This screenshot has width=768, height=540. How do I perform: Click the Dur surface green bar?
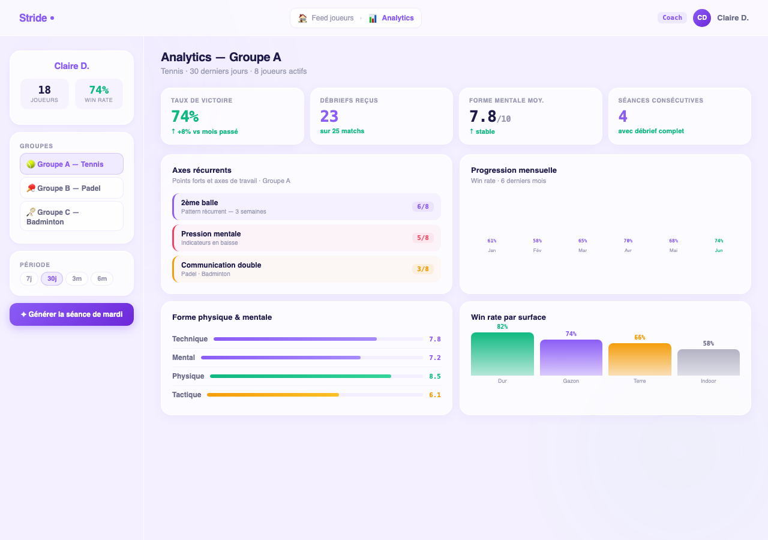[502, 354]
